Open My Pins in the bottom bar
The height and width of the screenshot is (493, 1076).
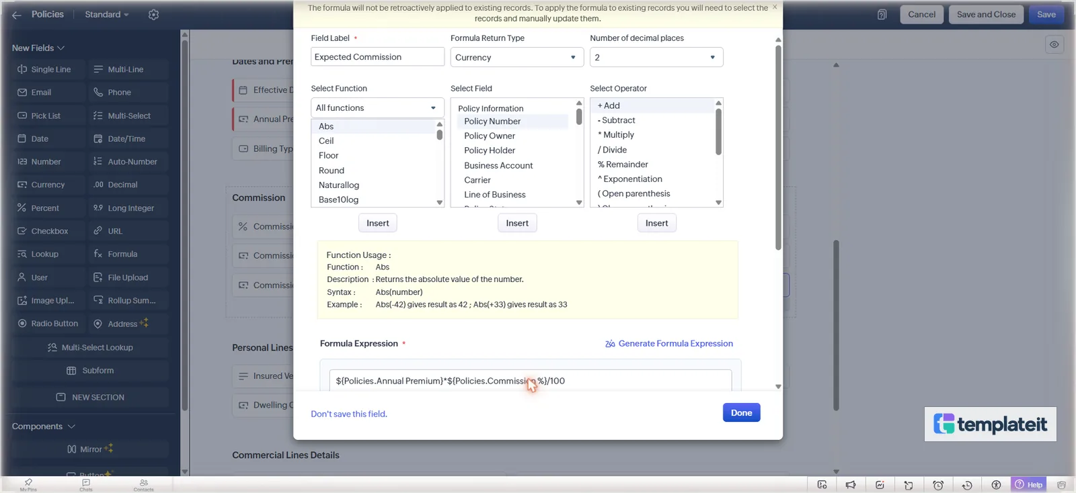click(28, 484)
